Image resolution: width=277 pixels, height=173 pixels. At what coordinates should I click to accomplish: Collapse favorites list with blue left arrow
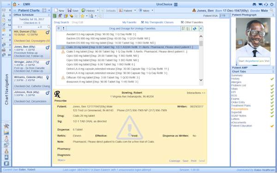click(201, 29)
